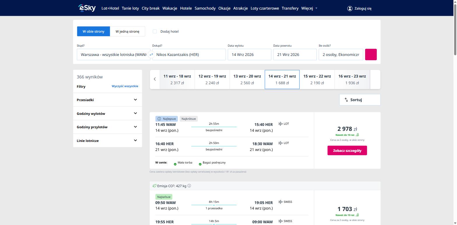Visit the Atrakcje section
This screenshot has width=457, height=225.
coord(240,8)
